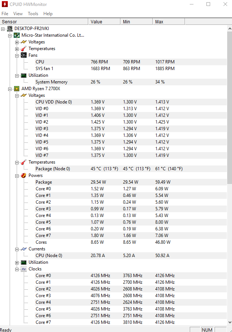
Task: Click the Temperatures thermometer icon
Action: tap(23, 162)
